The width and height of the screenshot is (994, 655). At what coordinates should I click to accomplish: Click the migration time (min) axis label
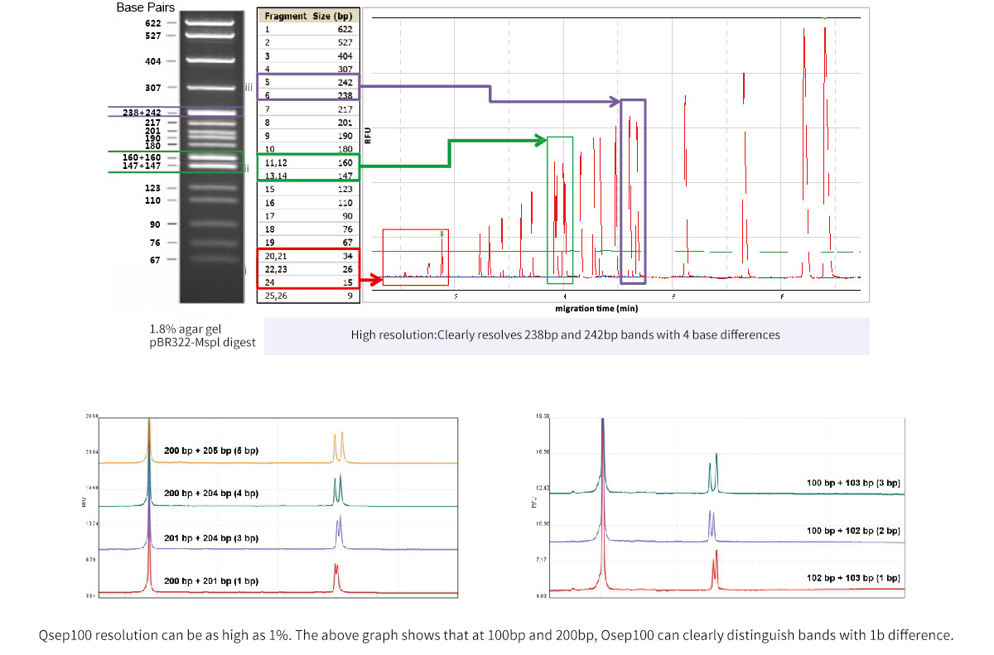(596, 308)
